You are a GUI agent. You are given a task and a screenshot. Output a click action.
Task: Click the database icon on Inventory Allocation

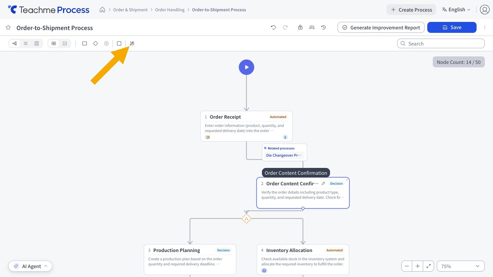point(264,271)
